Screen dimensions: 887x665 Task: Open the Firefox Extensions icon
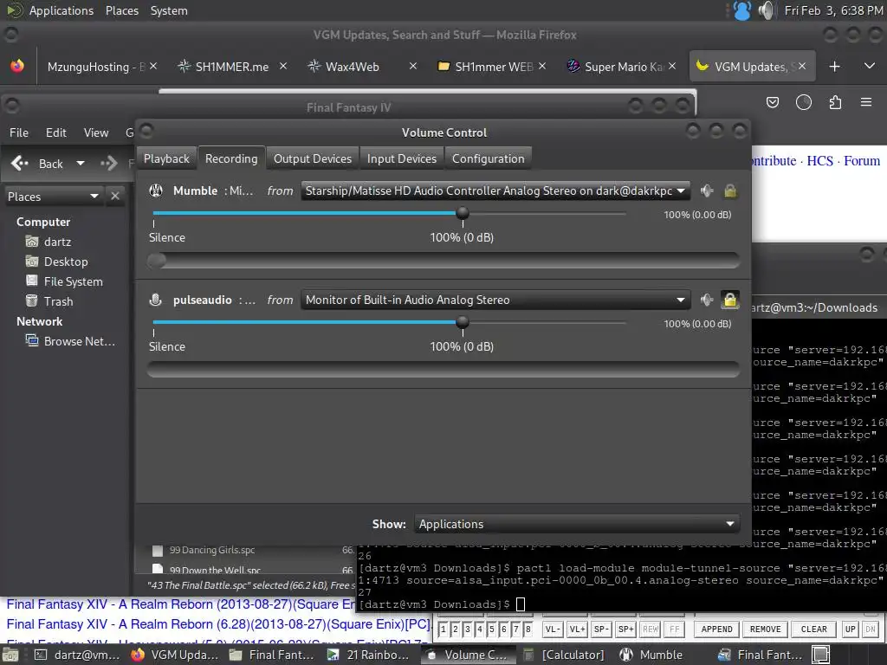pos(835,102)
